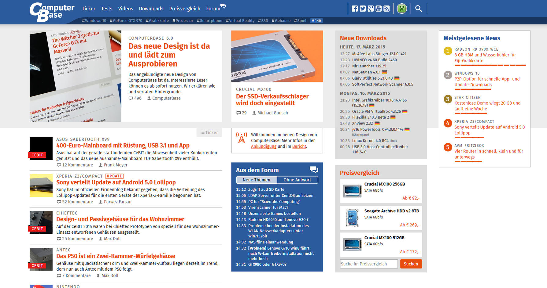The height and width of the screenshot is (288, 547).
Task: Click the Chieftec article thumbnail
Action: pyautogui.click(x=41, y=222)
